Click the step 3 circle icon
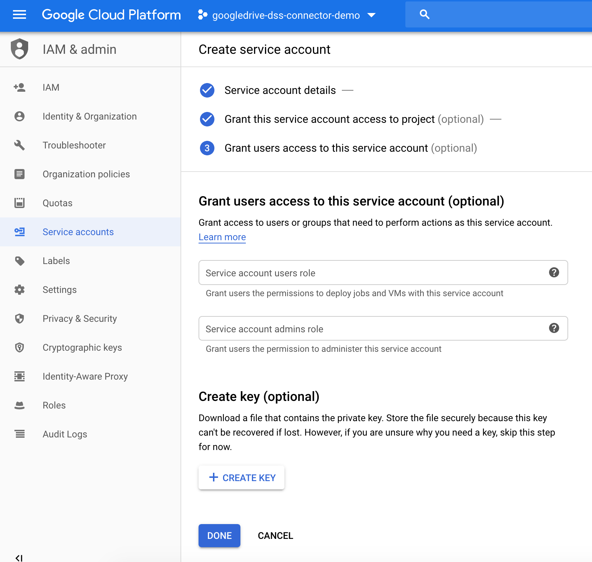The width and height of the screenshot is (592, 562). pyautogui.click(x=207, y=148)
